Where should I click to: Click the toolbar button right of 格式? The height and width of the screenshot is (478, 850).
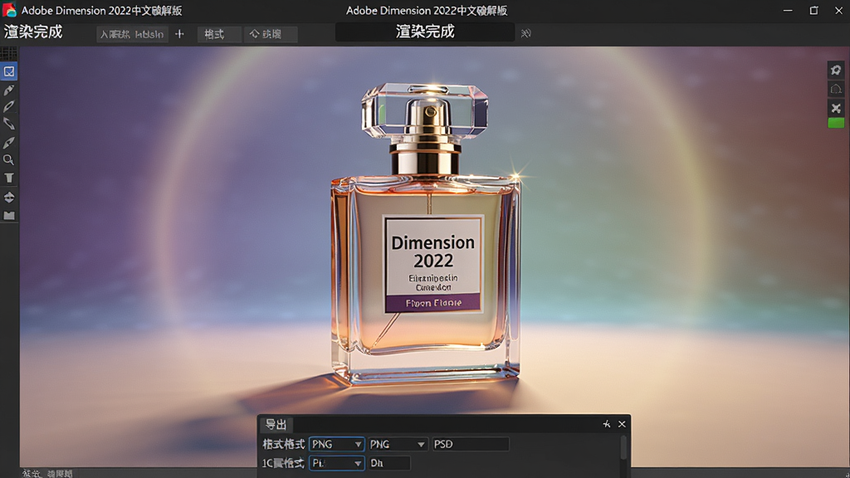point(271,34)
